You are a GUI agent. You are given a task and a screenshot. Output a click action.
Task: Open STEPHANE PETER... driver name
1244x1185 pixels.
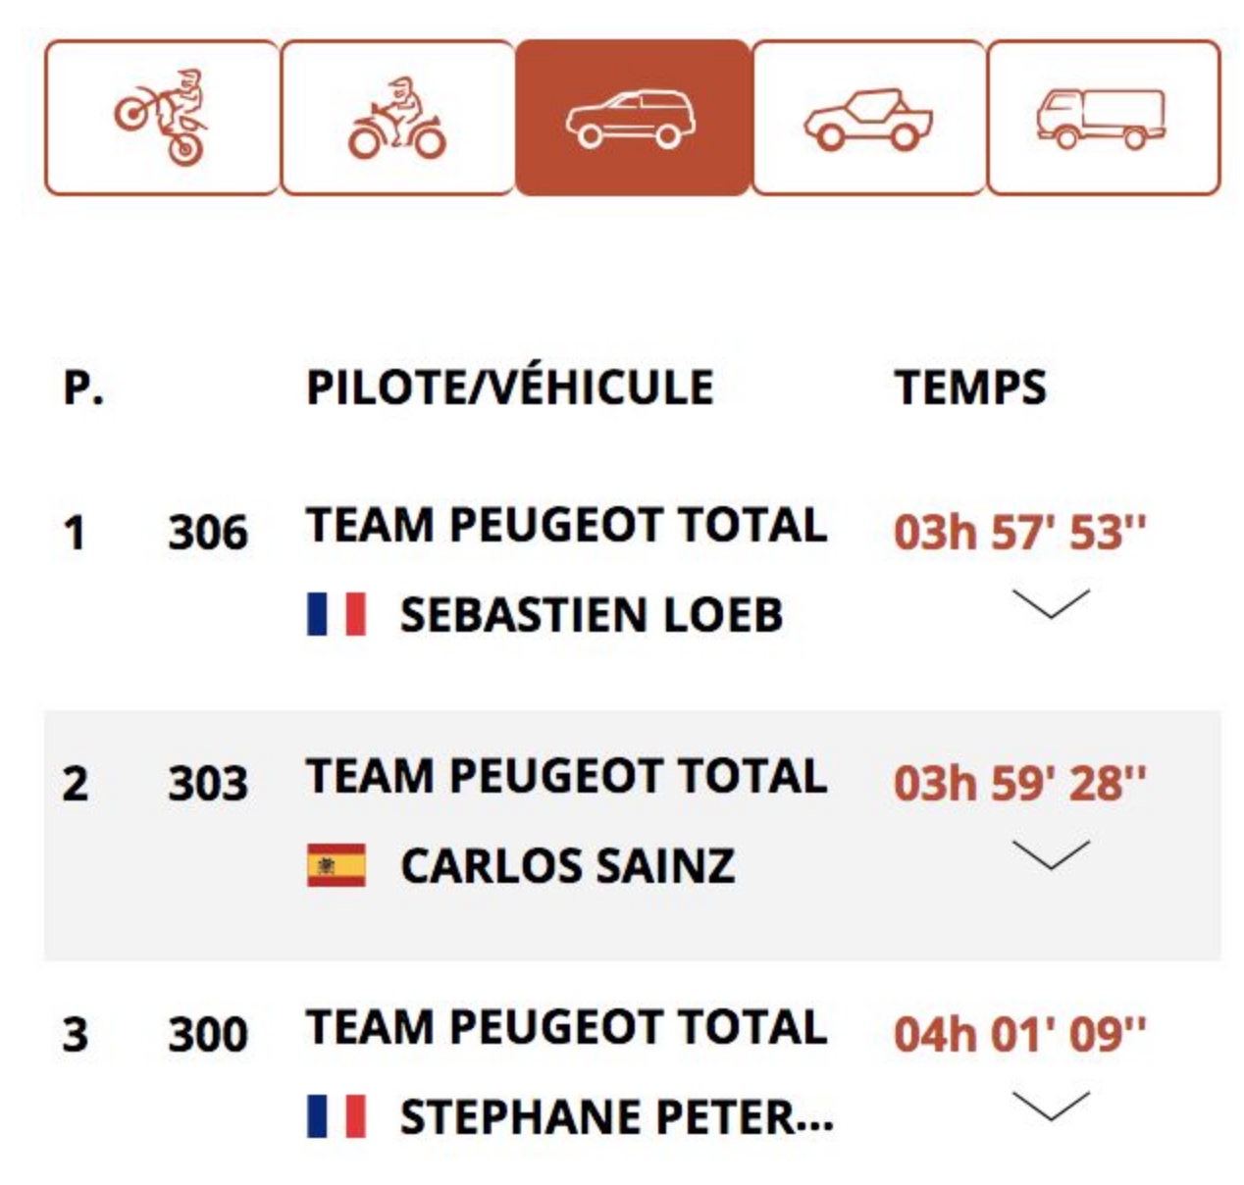point(617,1117)
